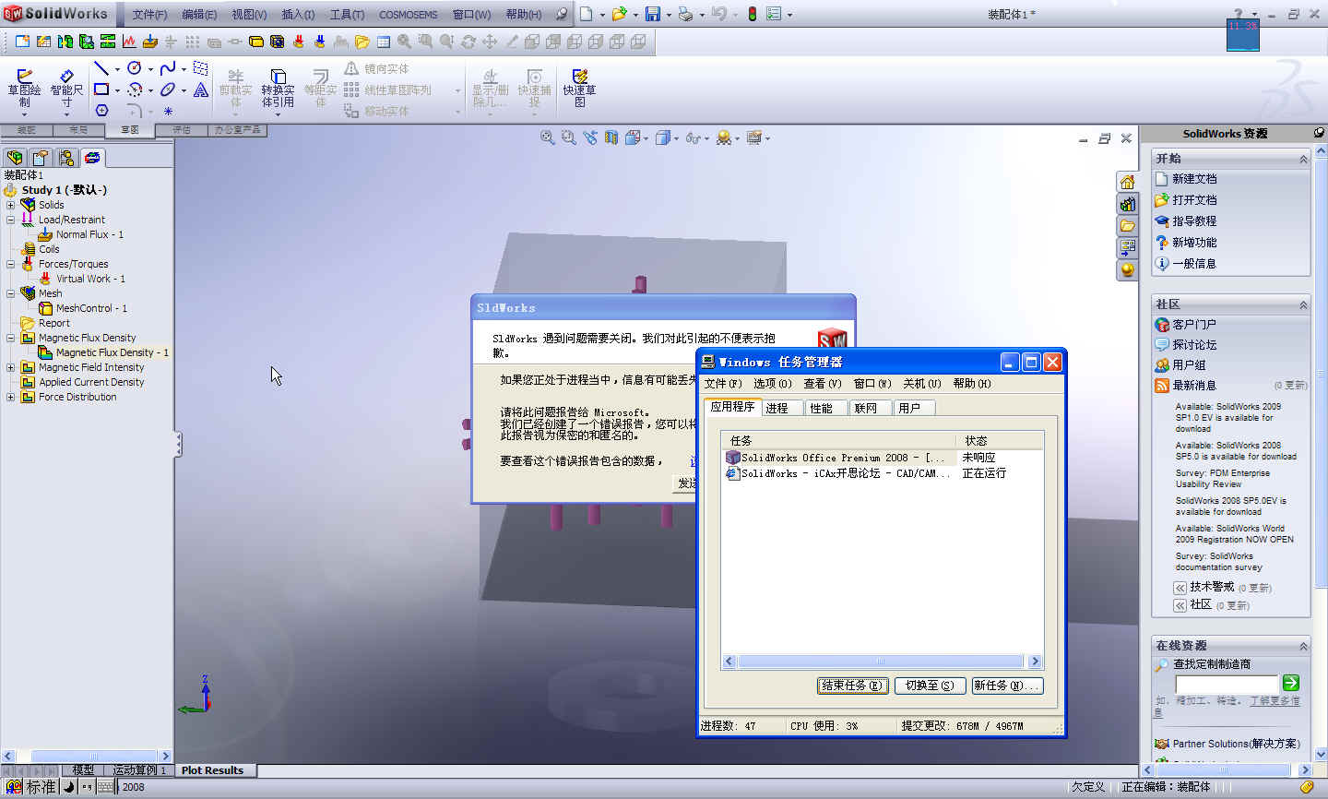Click the sketch Text (A) tool
1328x799 pixels.
[x=201, y=89]
